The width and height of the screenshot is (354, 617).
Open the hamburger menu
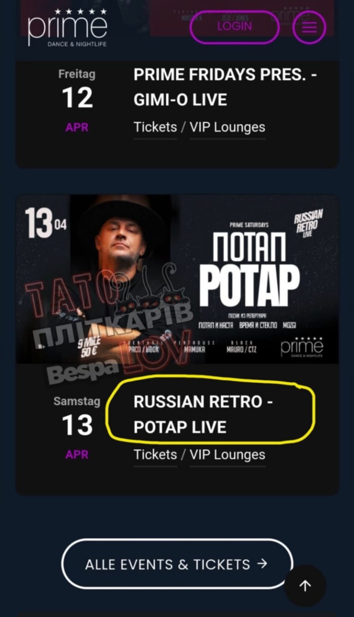(x=309, y=27)
